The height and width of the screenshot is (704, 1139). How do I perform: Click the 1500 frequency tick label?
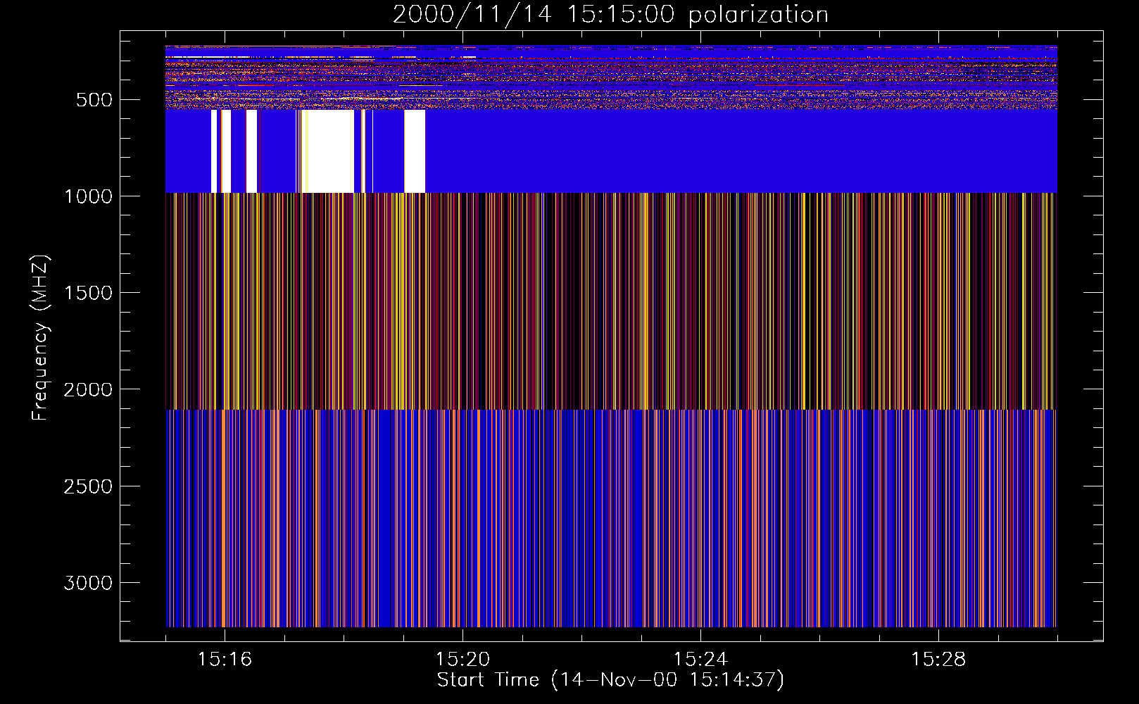tap(88, 293)
